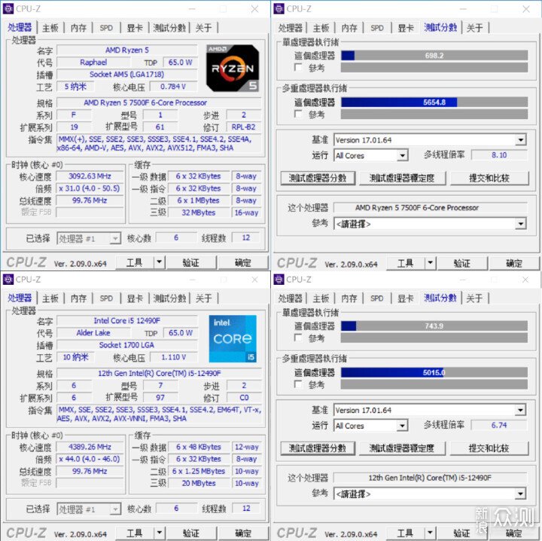Tick the single-thread 參考 checkbox in the Ryzen benchmark window

tap(298, 67)
